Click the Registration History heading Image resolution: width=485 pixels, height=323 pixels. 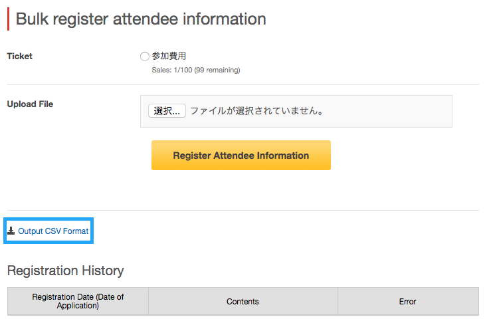[x=65, y=270]
